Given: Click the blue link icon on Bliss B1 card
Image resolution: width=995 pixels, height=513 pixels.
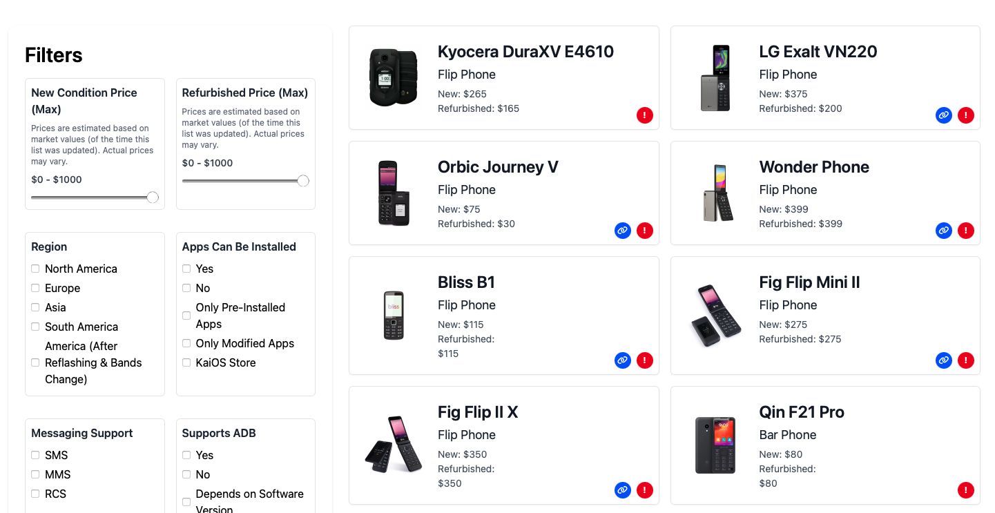Looking at the screenshot, I should [623, 360].
